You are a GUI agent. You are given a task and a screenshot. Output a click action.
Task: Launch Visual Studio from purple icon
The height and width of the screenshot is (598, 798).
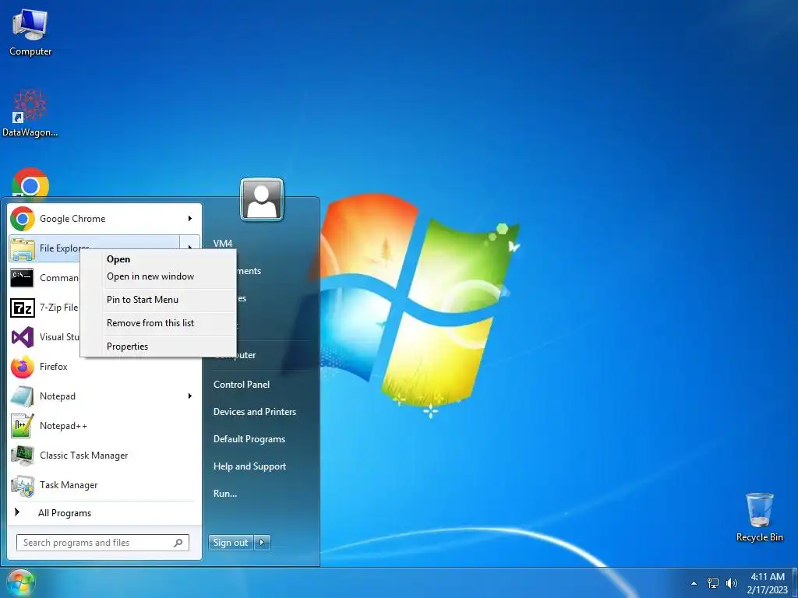tap(23, 337)
